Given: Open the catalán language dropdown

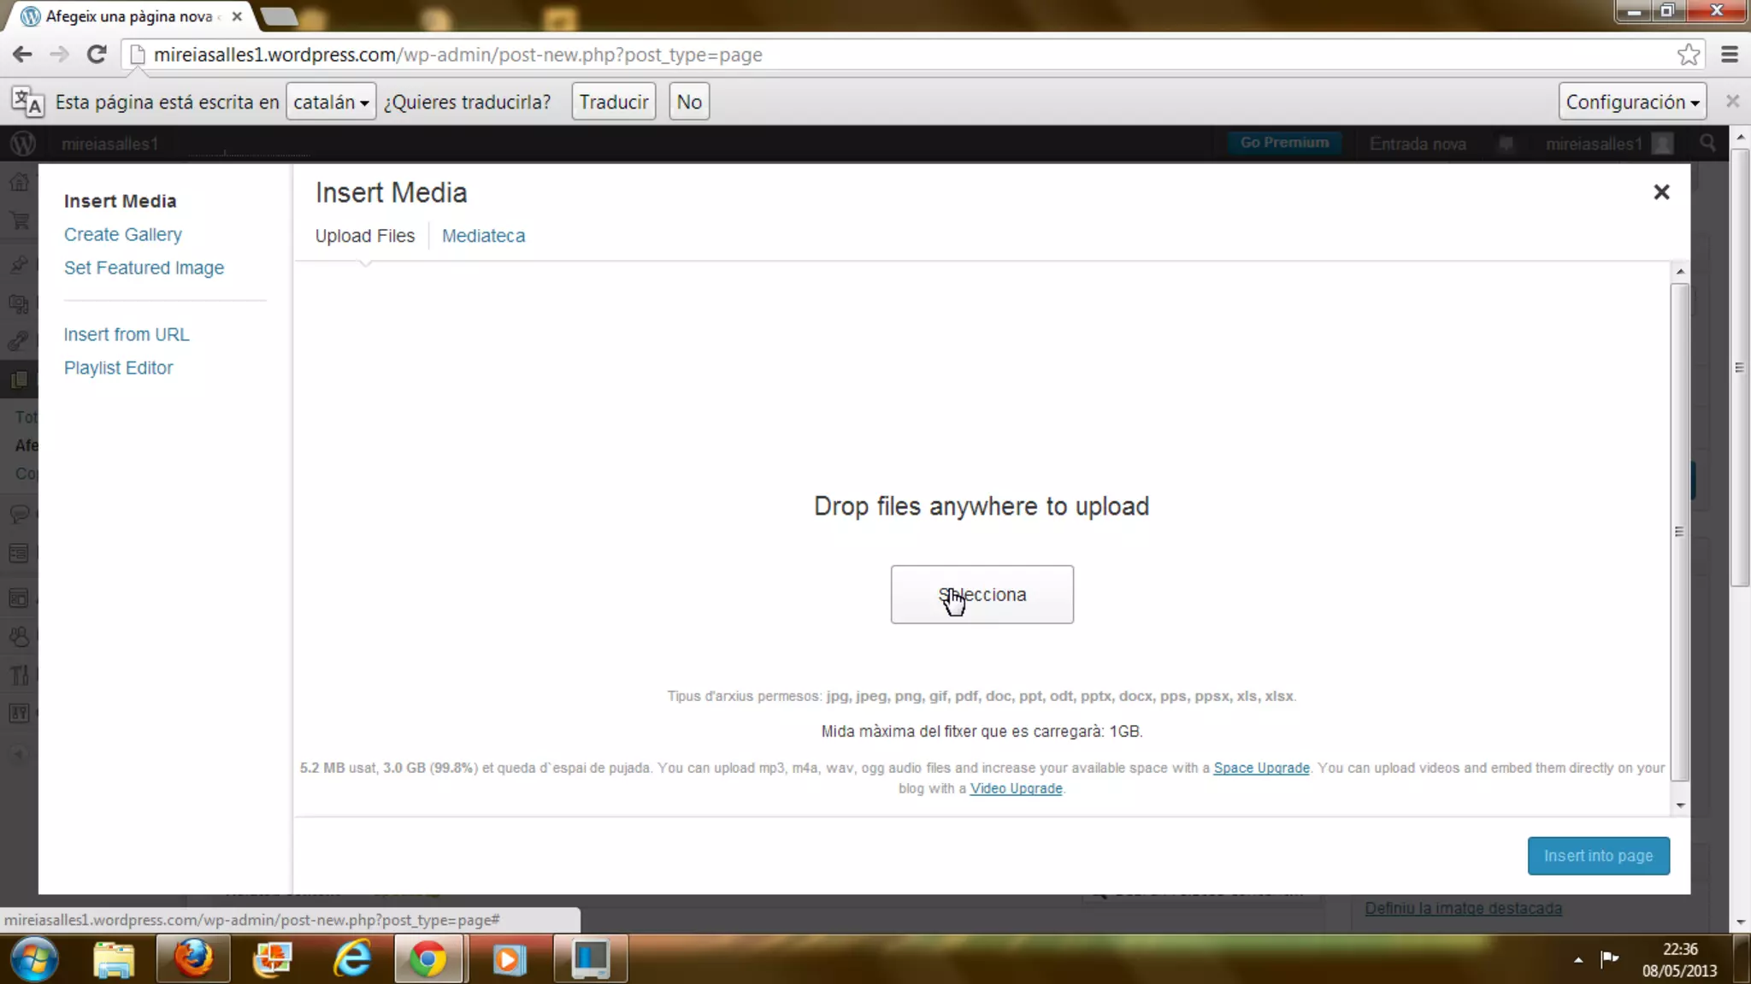Looking at the screenshot, I should click(x=331, y=102).
